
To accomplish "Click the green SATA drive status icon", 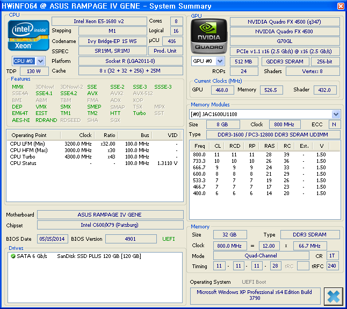I will pos(13,256).
